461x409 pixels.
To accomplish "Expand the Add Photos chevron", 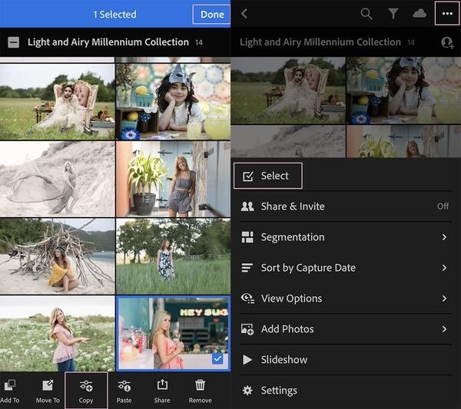I will tap(445, 329).
